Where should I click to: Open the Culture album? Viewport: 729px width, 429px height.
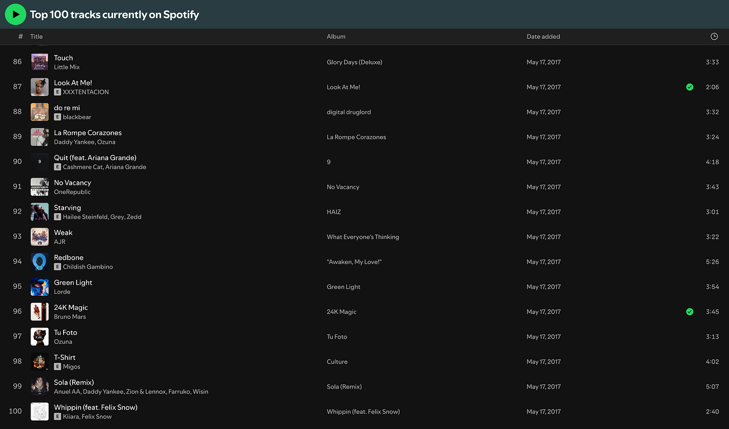pyautogui.click(x=337, y=361)
